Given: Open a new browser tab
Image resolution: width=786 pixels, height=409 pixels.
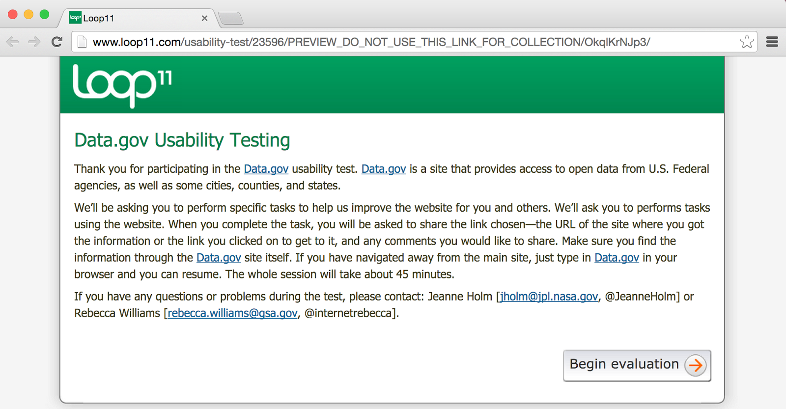Looking at the screenshot, I should (231, 19).
